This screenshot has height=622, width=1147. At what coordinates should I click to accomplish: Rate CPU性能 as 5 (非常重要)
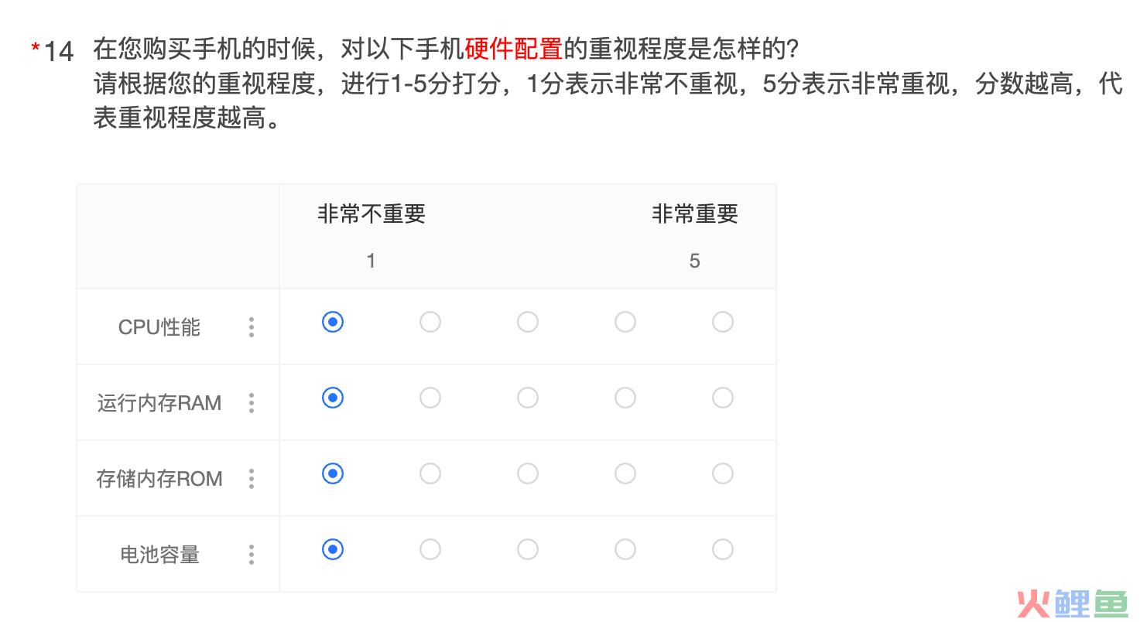coord(723,322)
